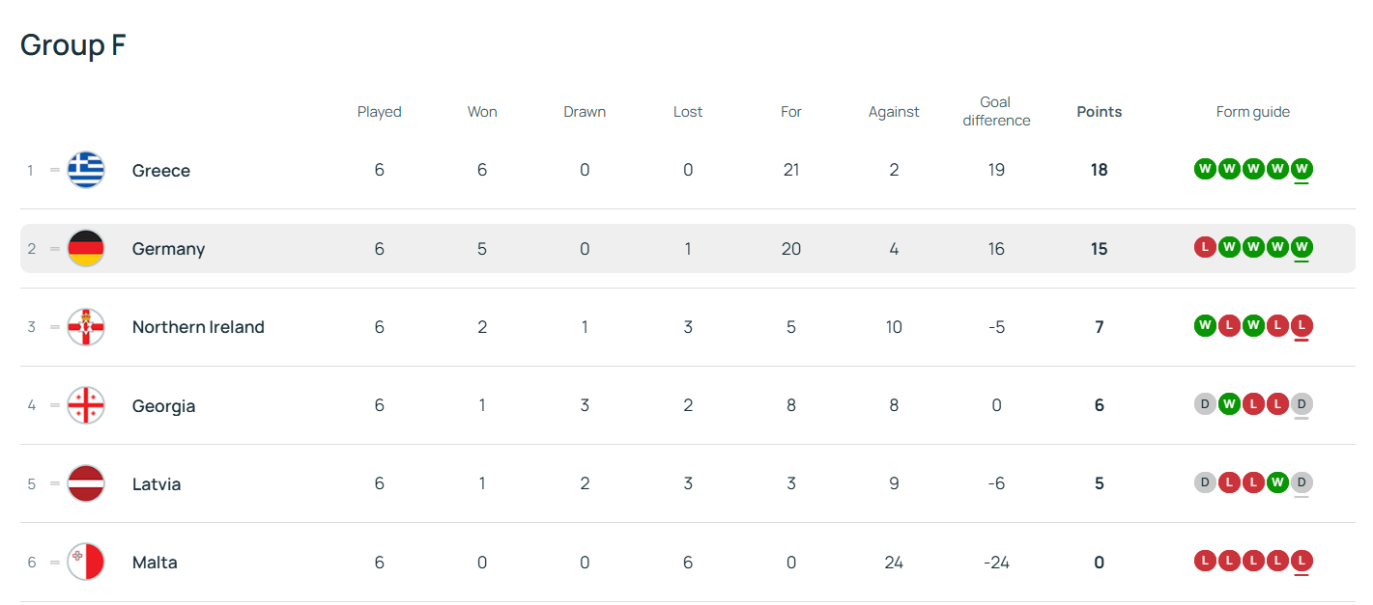Click Latvia's green win form badge
Screen dimensions: 1373x605
click(x=1277, y=482)
